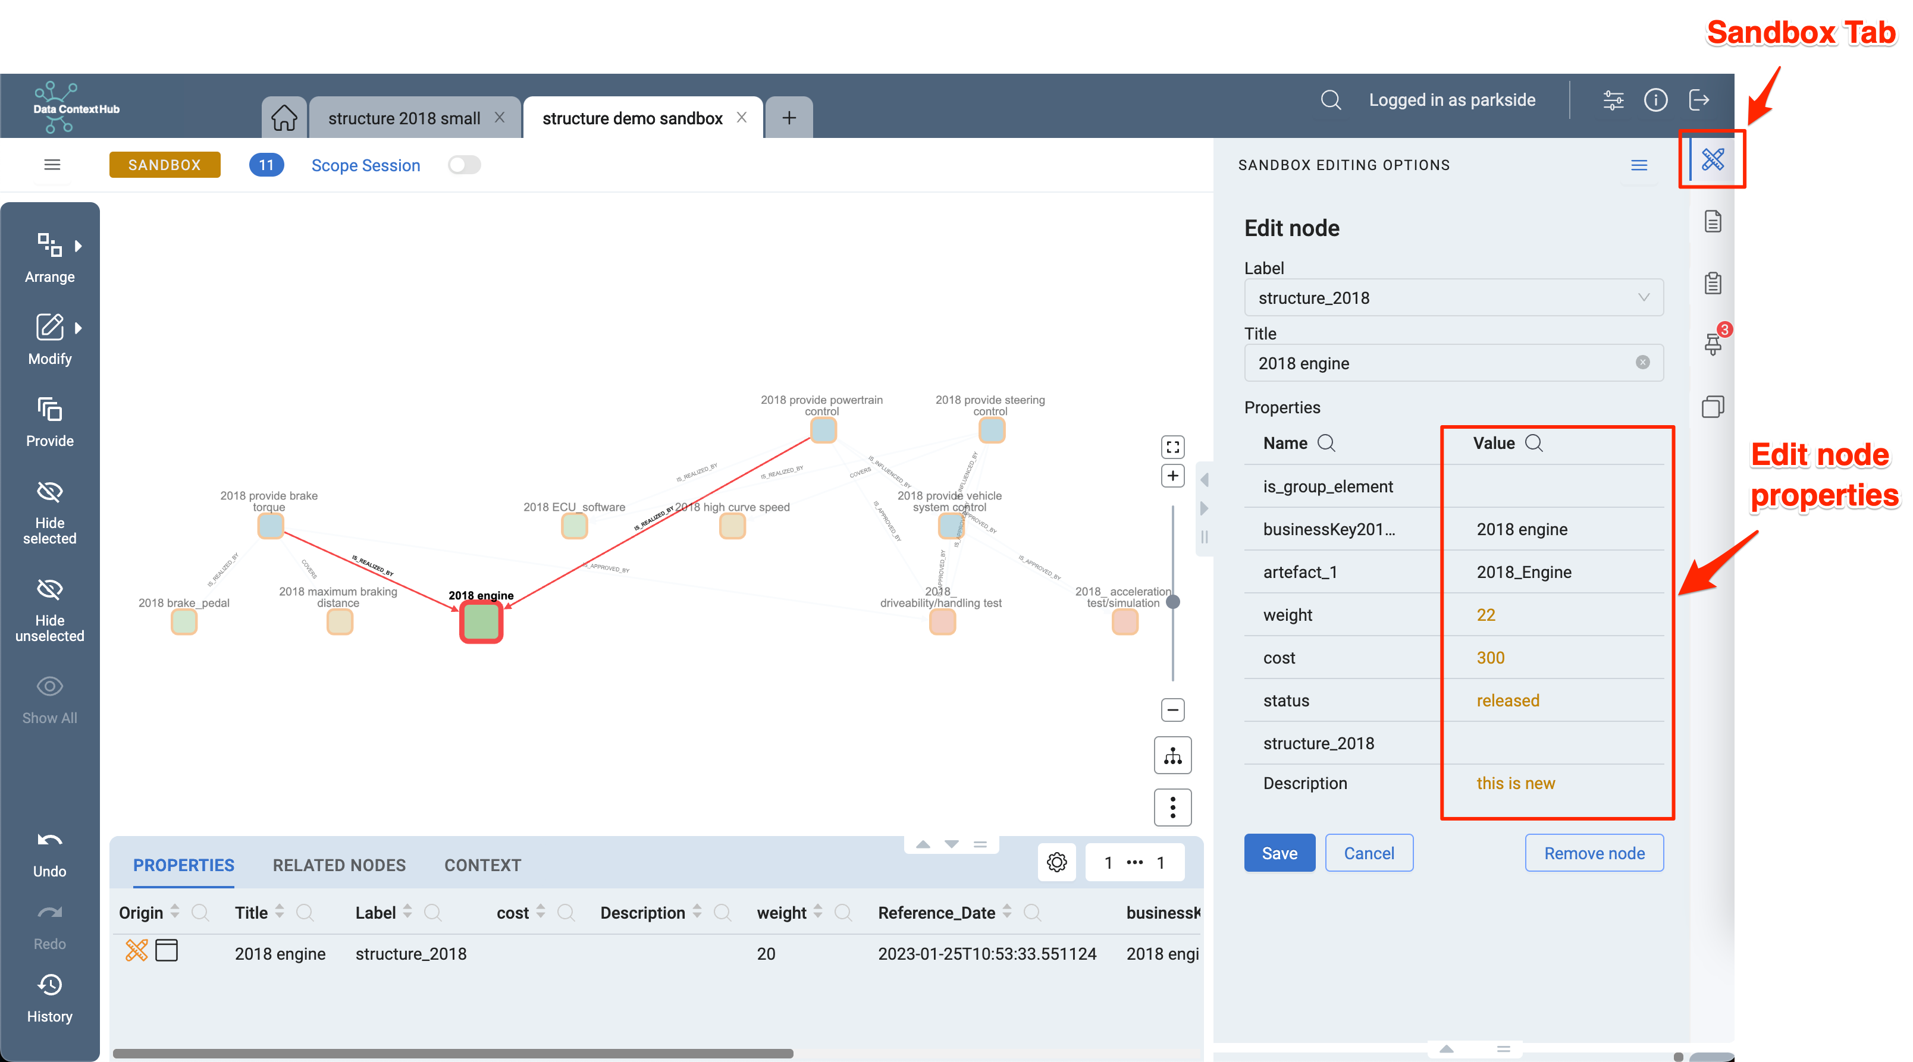Open the copy stack icon in right sidebar
The width and height of the screenshot is (1913, 1062).
1713,406
